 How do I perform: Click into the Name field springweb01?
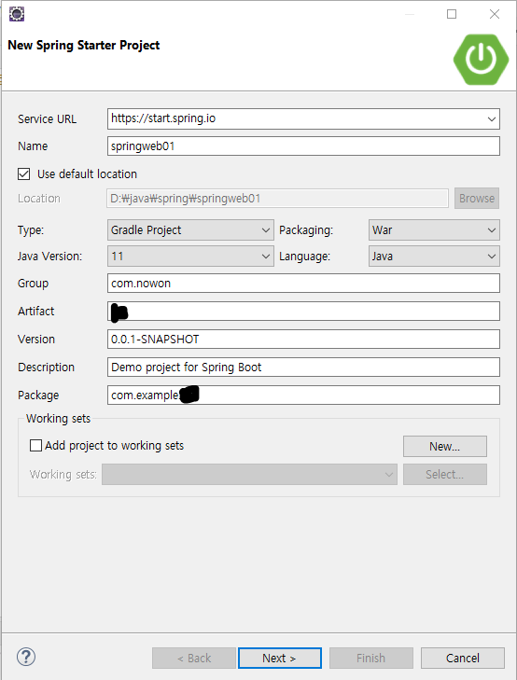303,146
